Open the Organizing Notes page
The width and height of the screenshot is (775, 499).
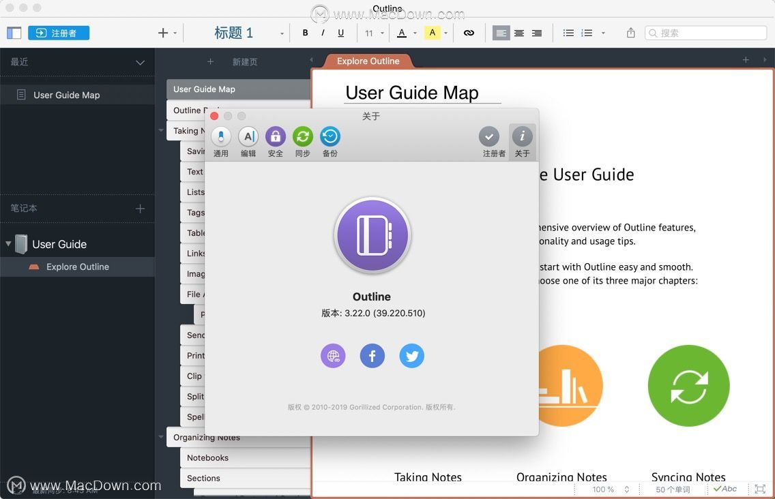coord(239,437)
